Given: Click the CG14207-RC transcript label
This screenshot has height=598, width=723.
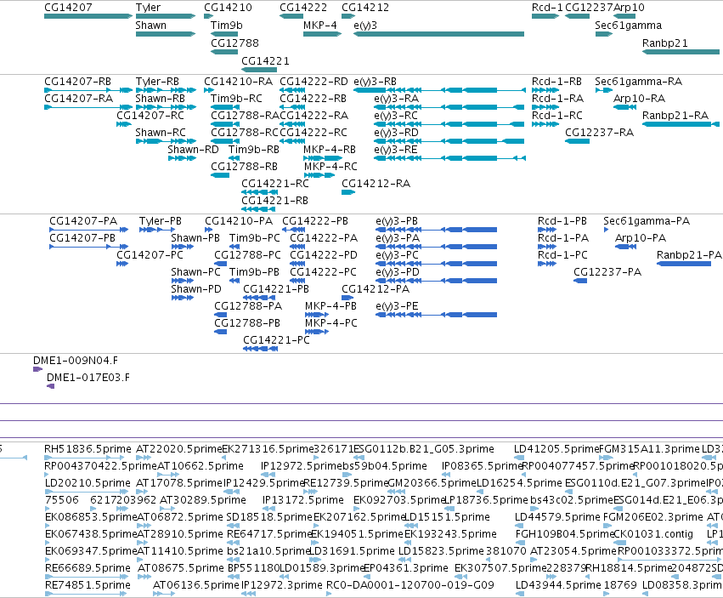Looking at the screenshot, I should [x=150, y=116].
